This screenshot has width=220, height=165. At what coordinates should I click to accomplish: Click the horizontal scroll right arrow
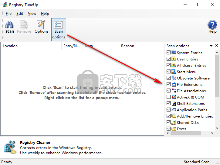(x=212, y=133)
